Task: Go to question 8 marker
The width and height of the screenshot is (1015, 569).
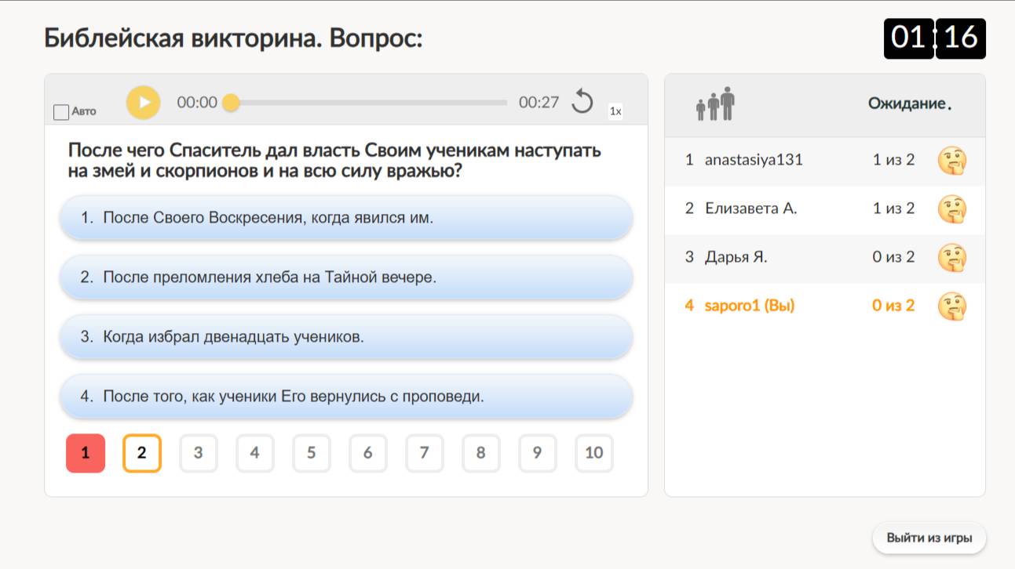Action: [481, 453]
